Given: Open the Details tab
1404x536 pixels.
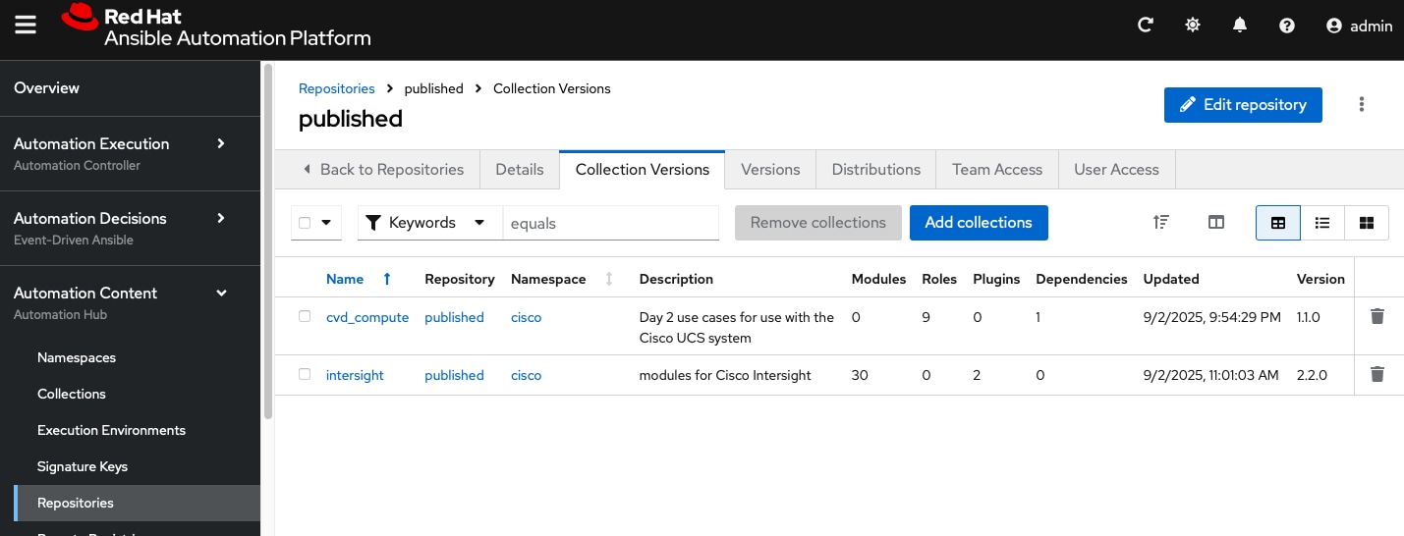Looking at the screenshot, I should click(520, 169).
